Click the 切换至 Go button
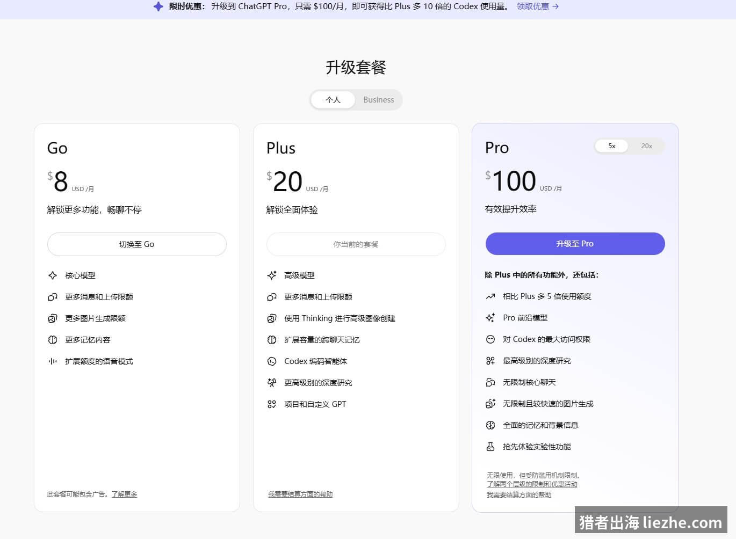Image resolution: width=736 pixels, height=539 pixels. 137,244
